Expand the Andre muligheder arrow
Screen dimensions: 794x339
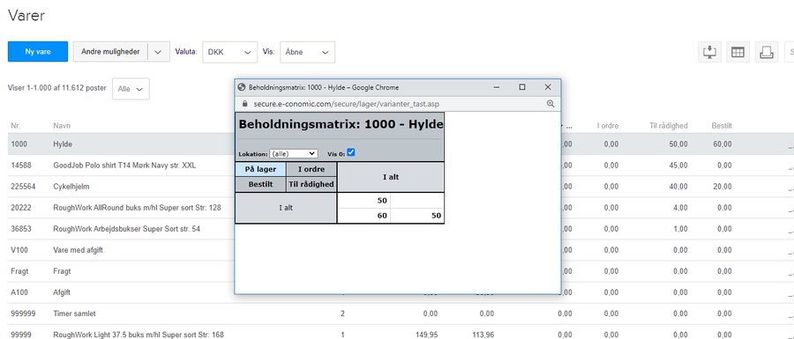coord(159,52)
